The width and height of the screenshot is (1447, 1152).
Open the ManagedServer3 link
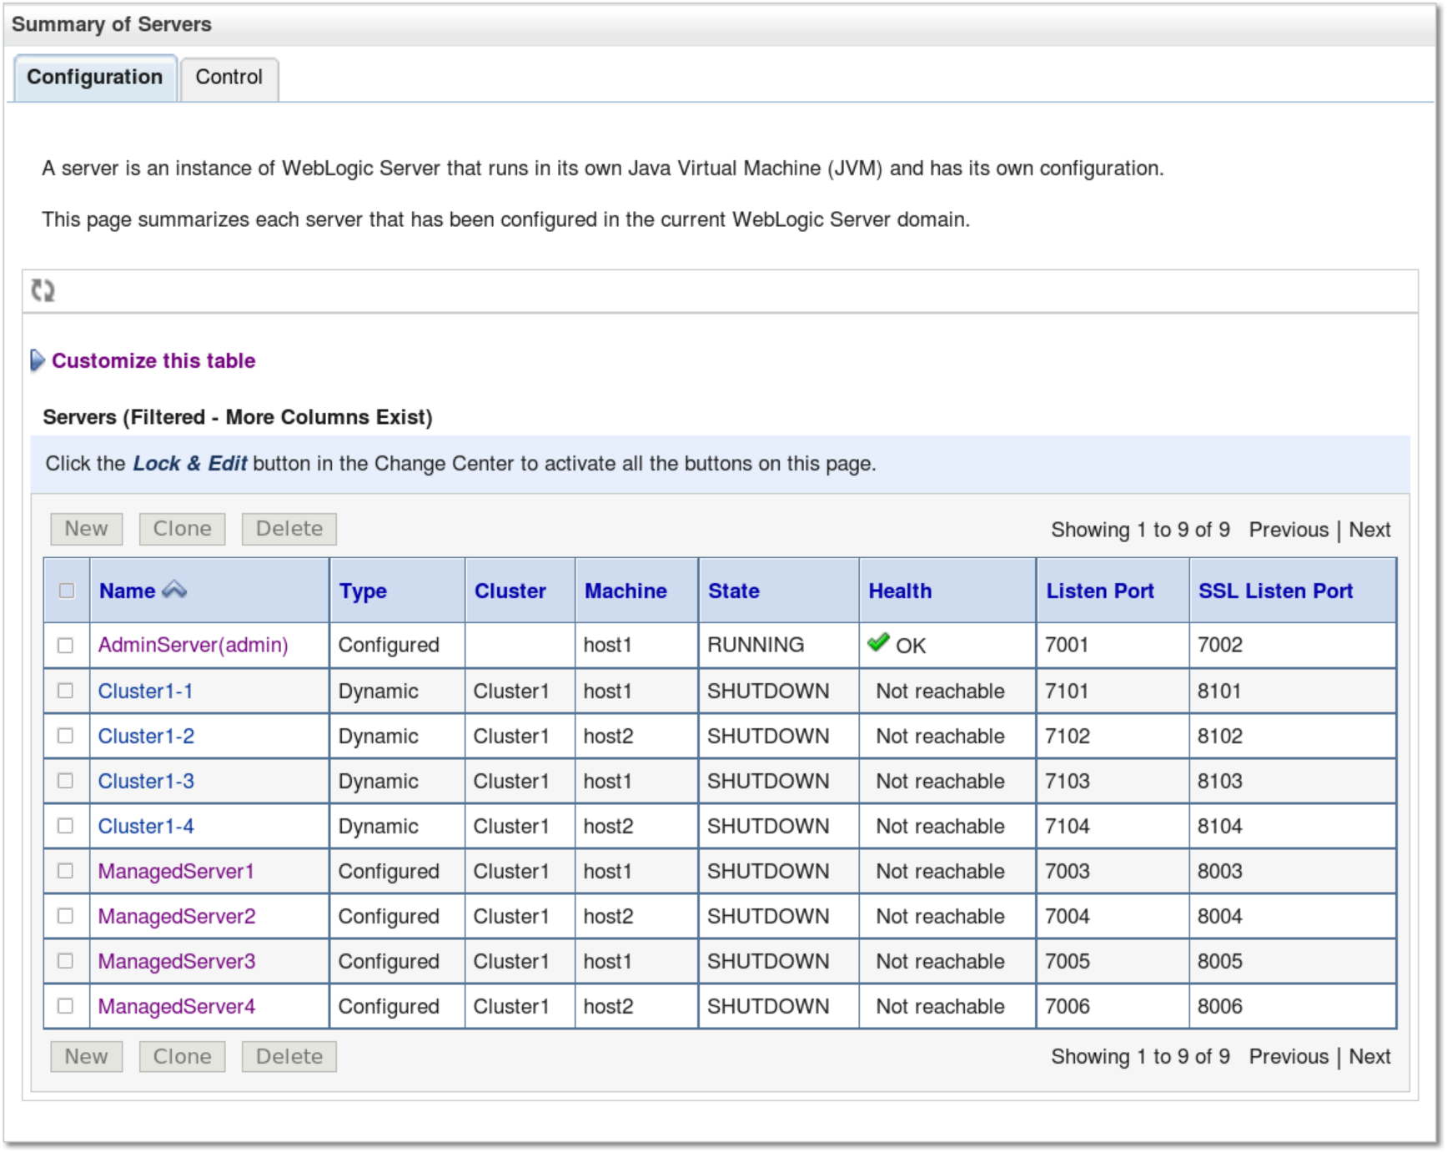coord(177,961)
